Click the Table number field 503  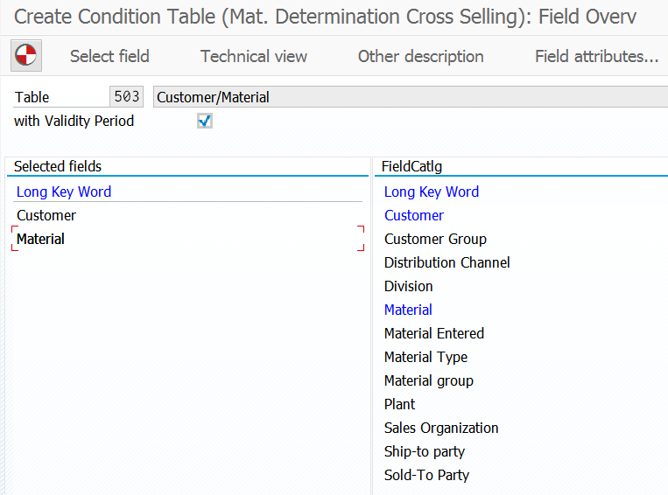(x=127, y=96)
